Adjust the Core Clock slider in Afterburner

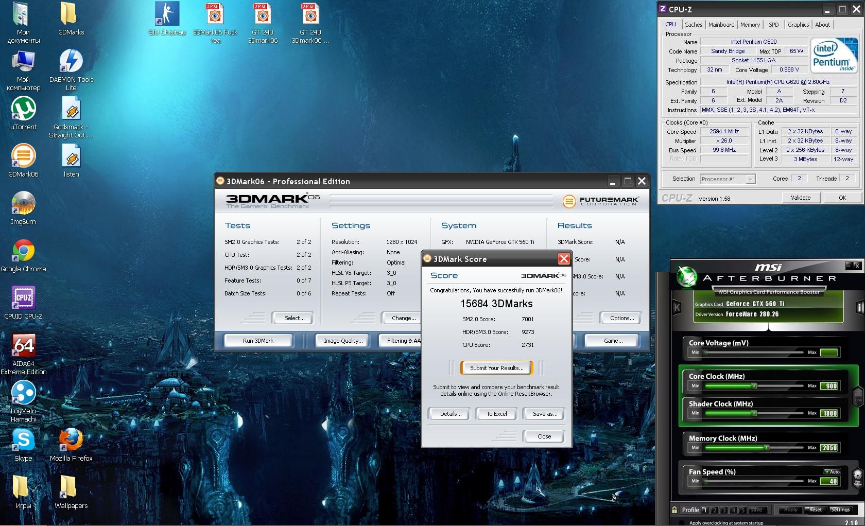[x=753, y=385]
